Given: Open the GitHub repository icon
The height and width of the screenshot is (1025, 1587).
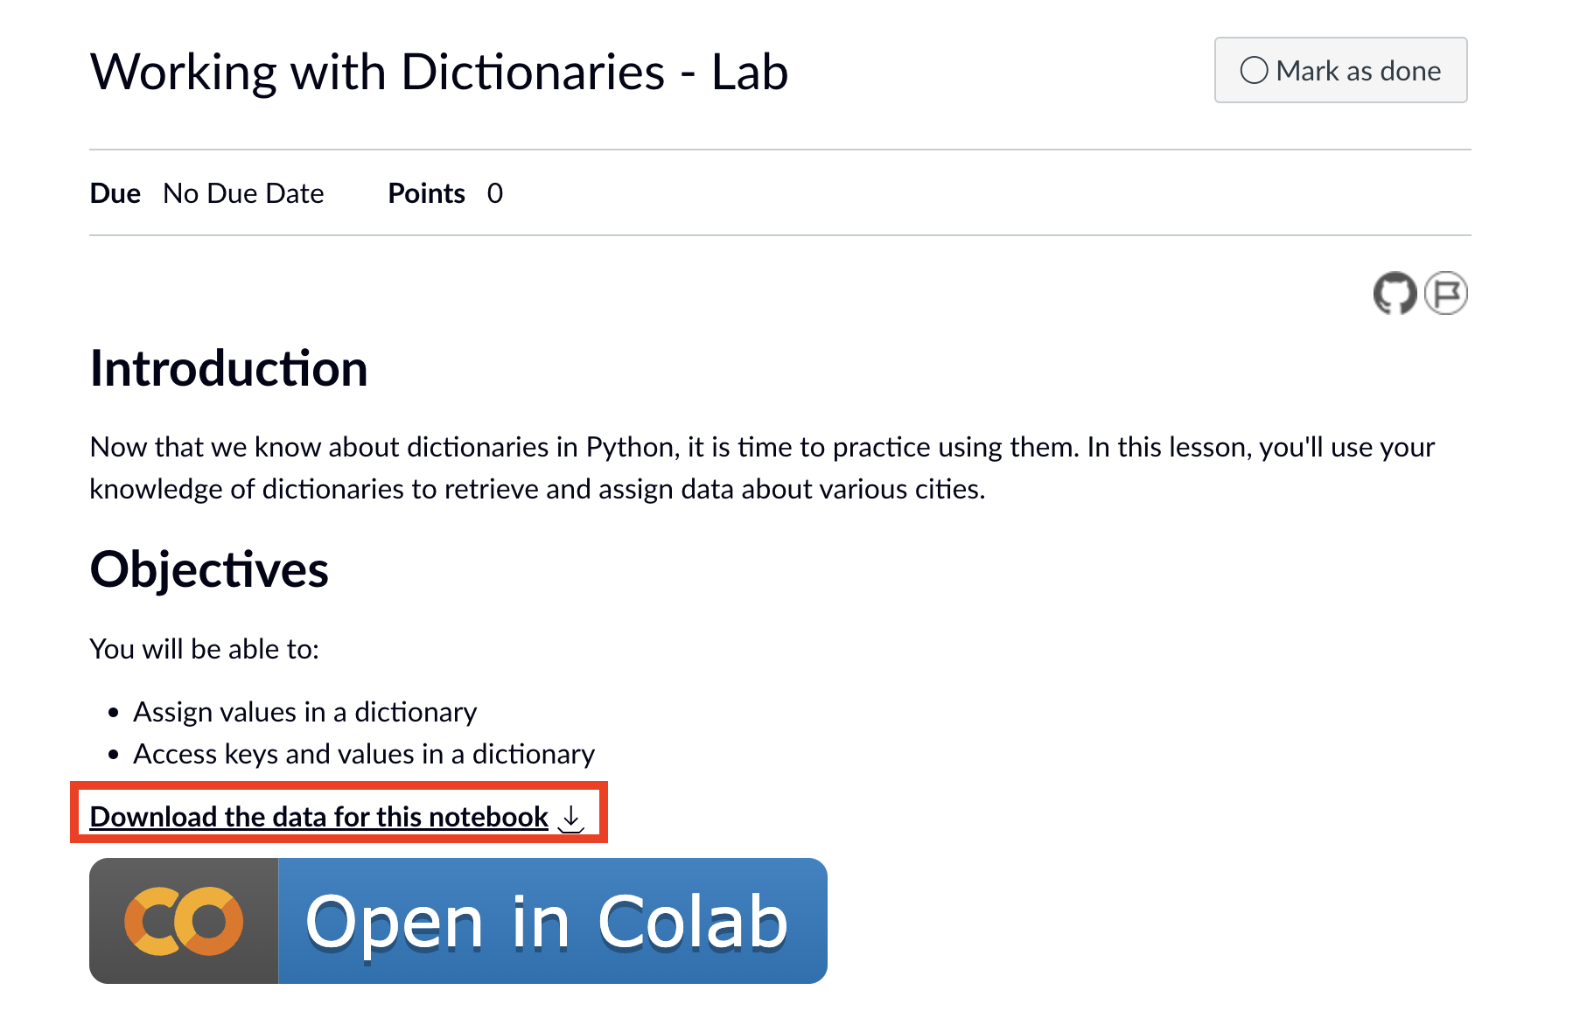Looking at the screenshot, I should coord(1395,294).
